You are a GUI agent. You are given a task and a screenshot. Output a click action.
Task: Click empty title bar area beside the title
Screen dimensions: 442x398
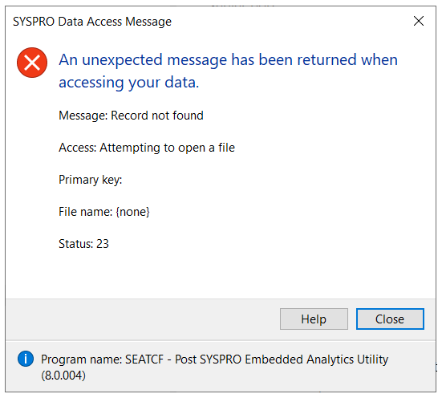point(290,22)
